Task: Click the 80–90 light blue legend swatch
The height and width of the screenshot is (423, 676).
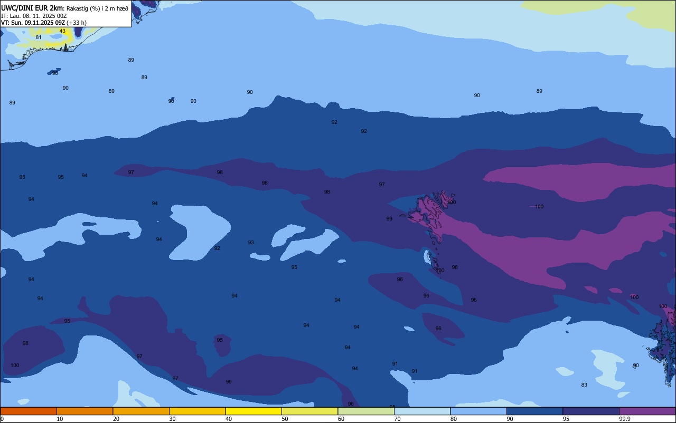Action: pos(478,411)
